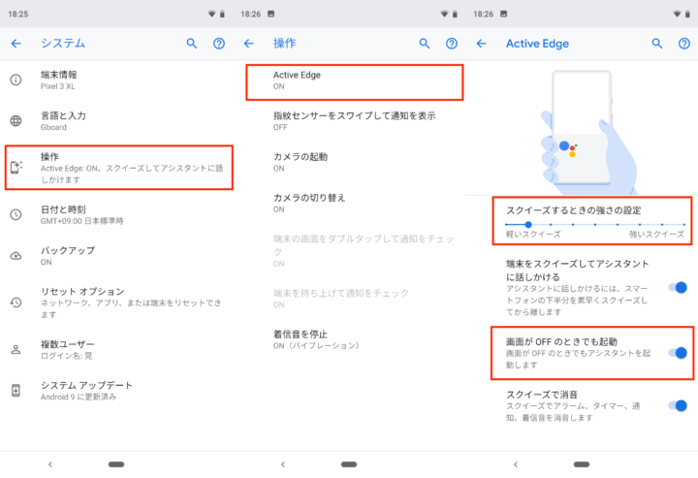This screenshot has height=478, width=698.
Task: Go back from the Active Edge screen
Action: [x=481, y=44]
